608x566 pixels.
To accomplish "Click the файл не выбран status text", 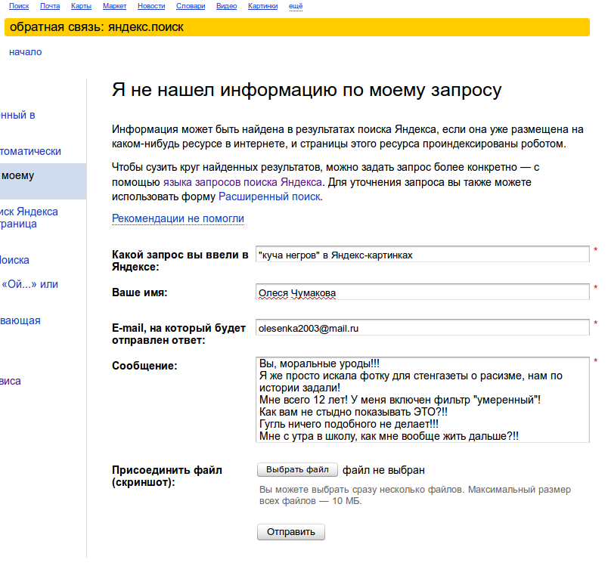I will tap(383, 470).
